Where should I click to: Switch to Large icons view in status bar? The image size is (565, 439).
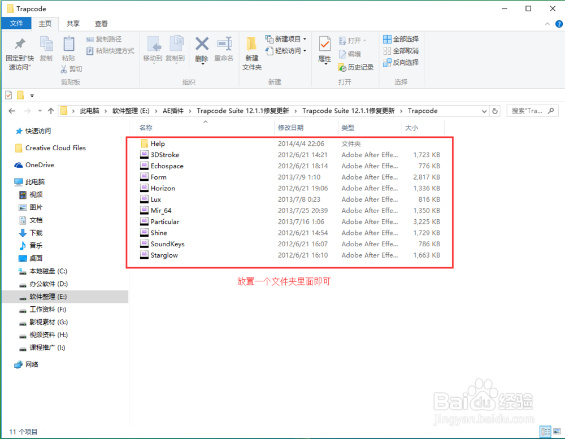(557, 431)
